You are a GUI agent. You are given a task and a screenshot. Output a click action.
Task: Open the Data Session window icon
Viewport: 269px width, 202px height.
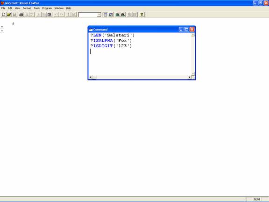111,14
